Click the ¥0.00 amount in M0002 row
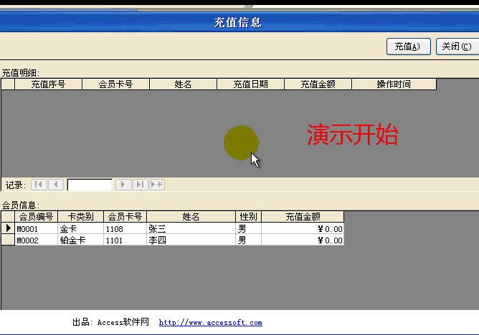 (303, 240)
